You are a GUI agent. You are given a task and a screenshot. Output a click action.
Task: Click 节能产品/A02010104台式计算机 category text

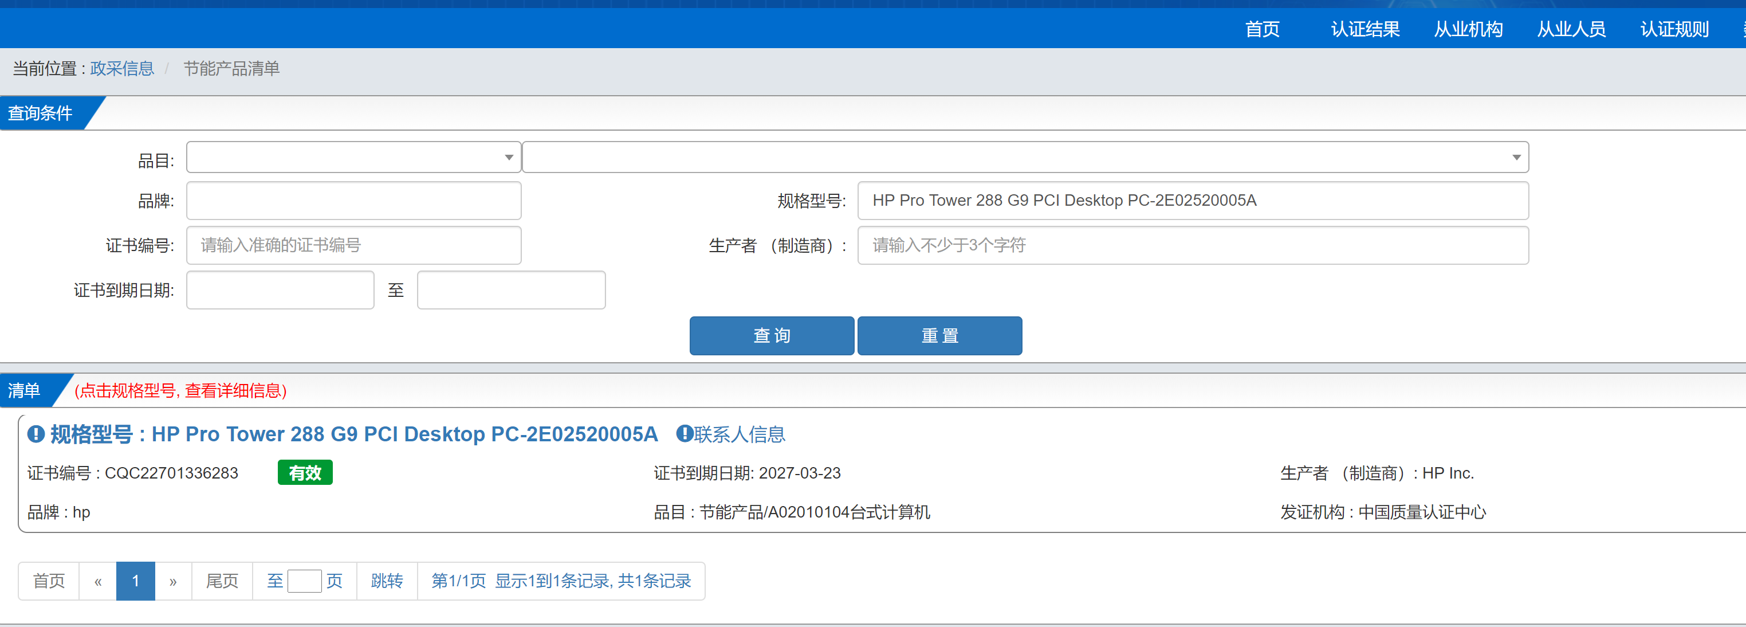click(x=815, y=512)
